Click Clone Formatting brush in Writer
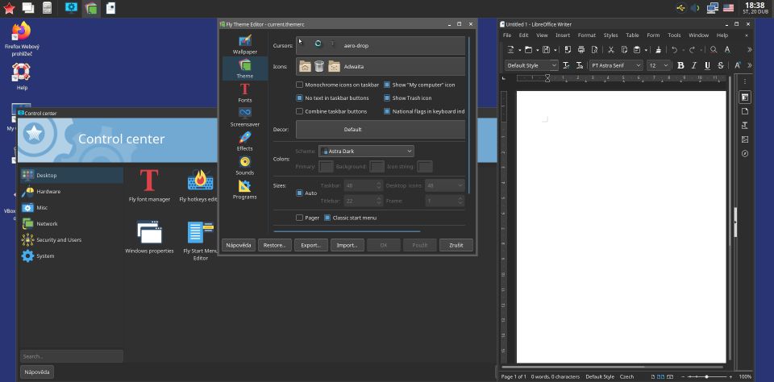774x382 pixels. 658,50
